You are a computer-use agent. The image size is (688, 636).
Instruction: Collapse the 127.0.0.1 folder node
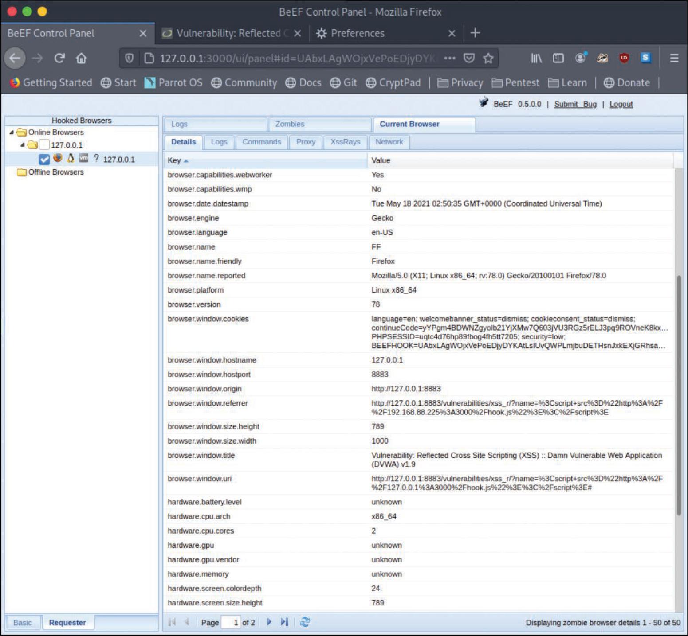coord(22,145)
